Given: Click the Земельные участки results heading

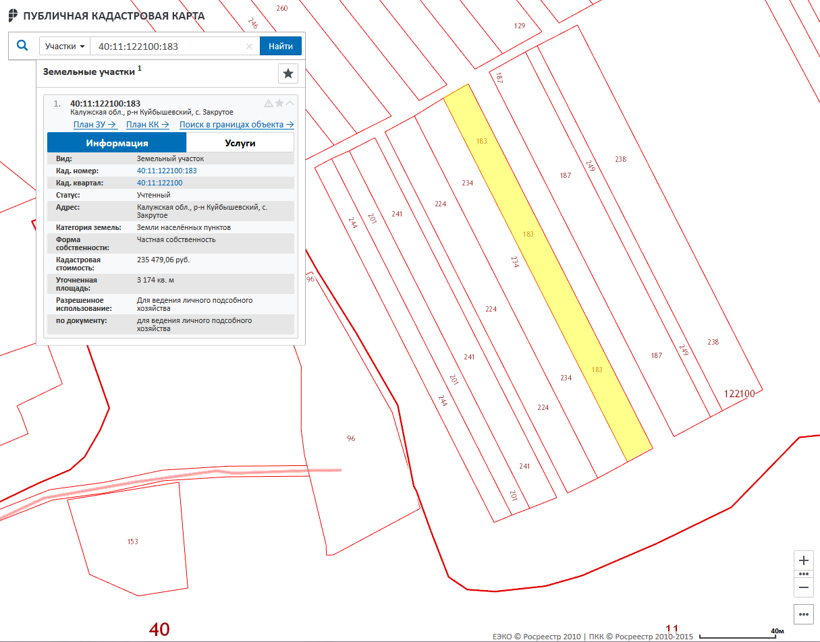Looking at the screenshot, I should point(88,71).
